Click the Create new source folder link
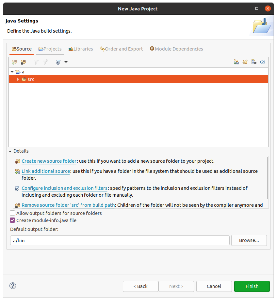Viewport: 277px width, 301px height. click(x=49, y=161)
